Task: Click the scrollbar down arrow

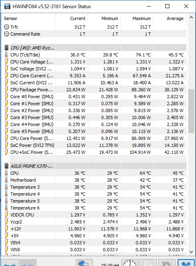Action: 191,252
